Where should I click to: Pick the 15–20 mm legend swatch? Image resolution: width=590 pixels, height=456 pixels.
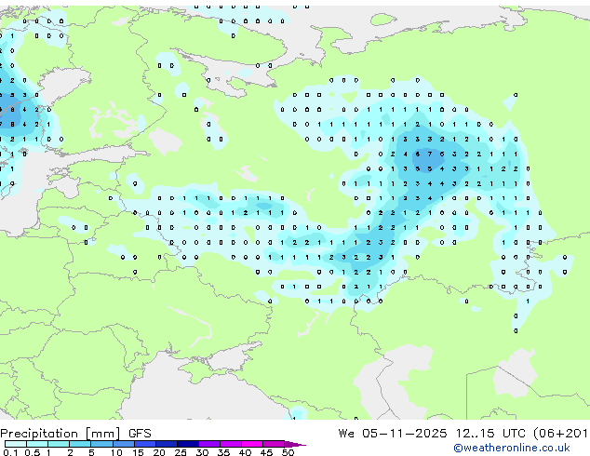click(144, 444)
